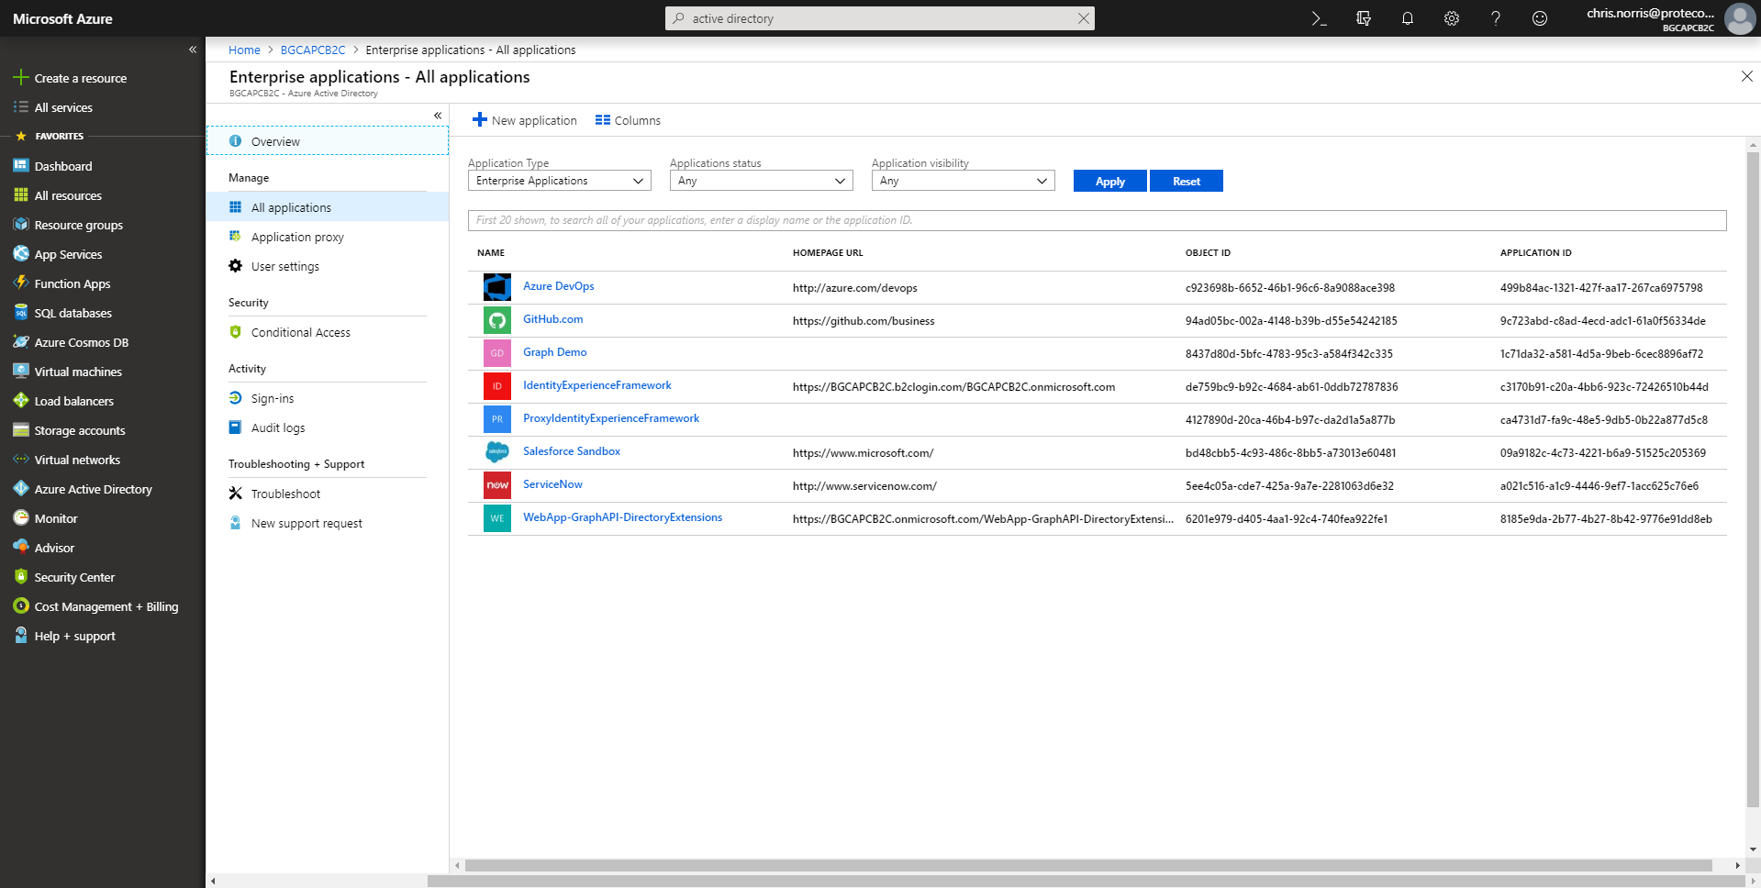The height and width of the screenshot is (888, 1761).
Task: Open the IdentityExperienceFramework application
Action: click(x=596, y=385)
